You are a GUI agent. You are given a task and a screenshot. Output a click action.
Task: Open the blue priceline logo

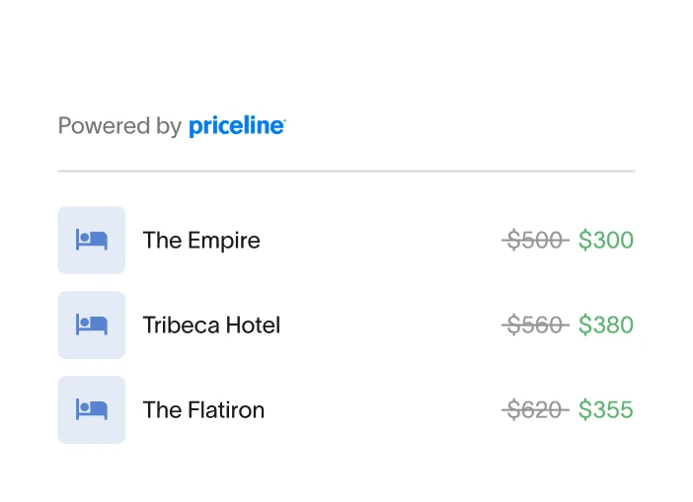click(x=236, y=126)
